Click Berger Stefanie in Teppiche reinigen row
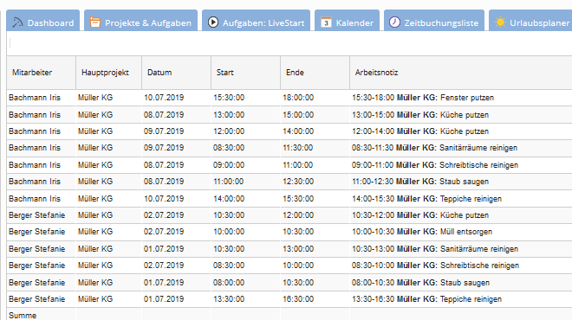This screenshot has width=572, height=320. click(37, 299)
